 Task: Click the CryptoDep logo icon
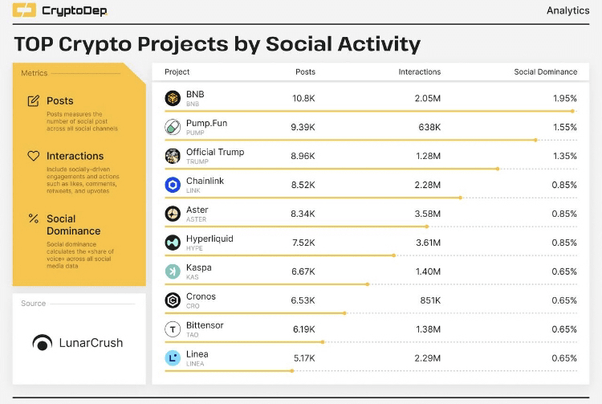24,10
